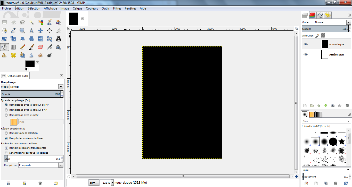The width and height of the screenshot is (352, 187).
Task: Select the Paintbrush tool
Action: tap(31, 47)
